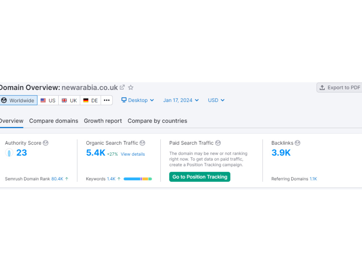Screen dimensions: 362x271
Task: Click the Domain Overview heading text
Action: [30, 87]
